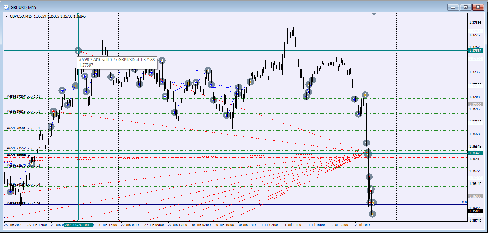Open the GBPUSD,M15 chart window icon menu
This screenshot has width=488, height=233.
6,7
